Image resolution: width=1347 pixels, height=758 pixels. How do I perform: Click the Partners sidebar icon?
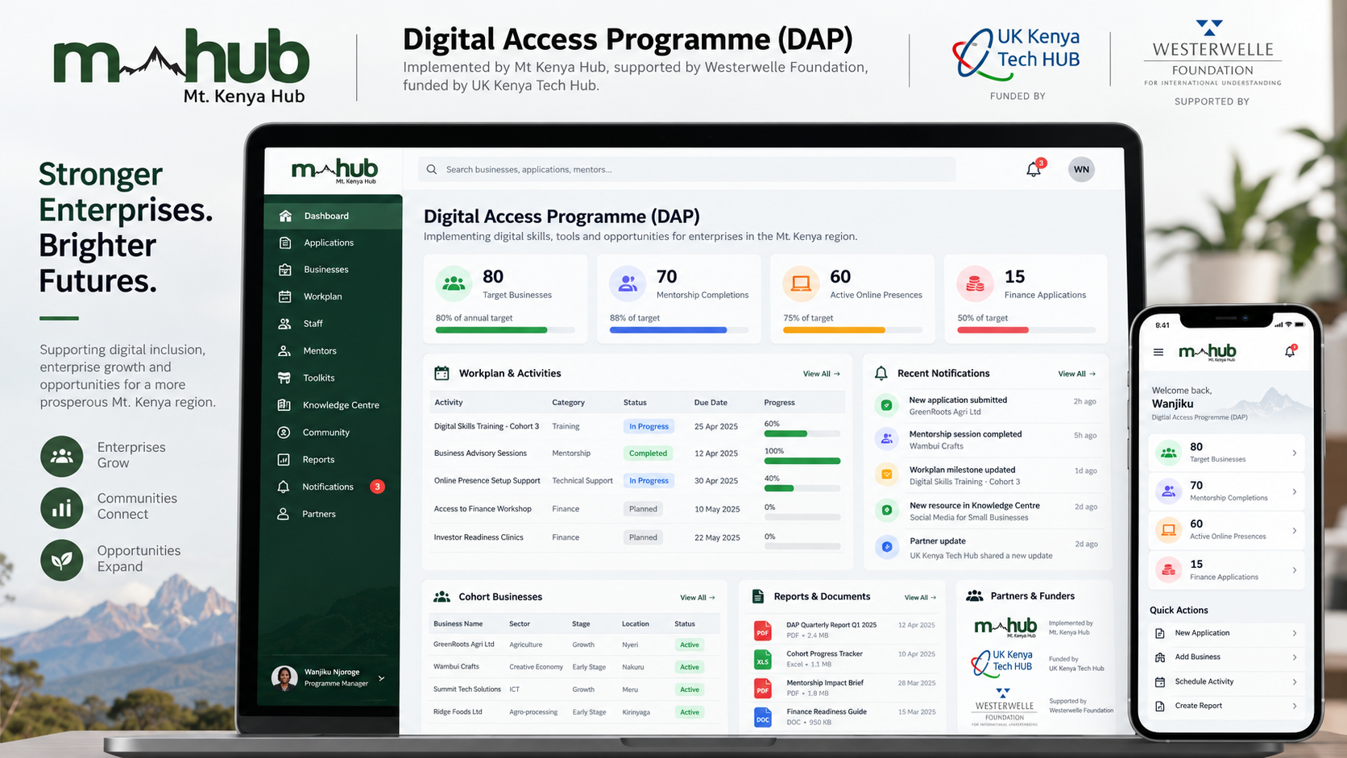284,514
